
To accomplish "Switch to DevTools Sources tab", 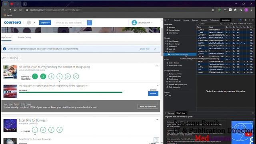I will (x=195, y=20).
